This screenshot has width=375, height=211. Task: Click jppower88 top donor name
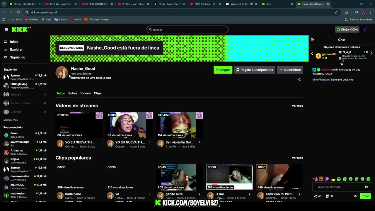329,54
